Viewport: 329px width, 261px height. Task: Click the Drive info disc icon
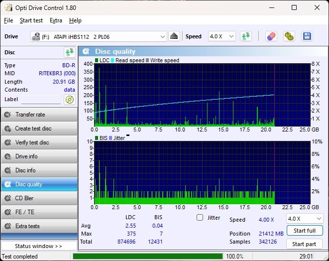click(8, 156)
